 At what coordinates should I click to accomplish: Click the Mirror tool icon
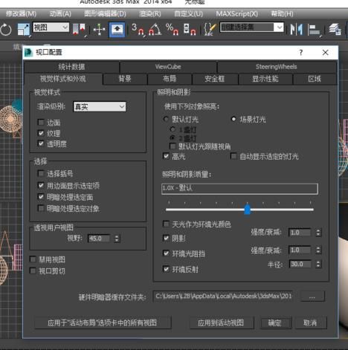[297, 30]
